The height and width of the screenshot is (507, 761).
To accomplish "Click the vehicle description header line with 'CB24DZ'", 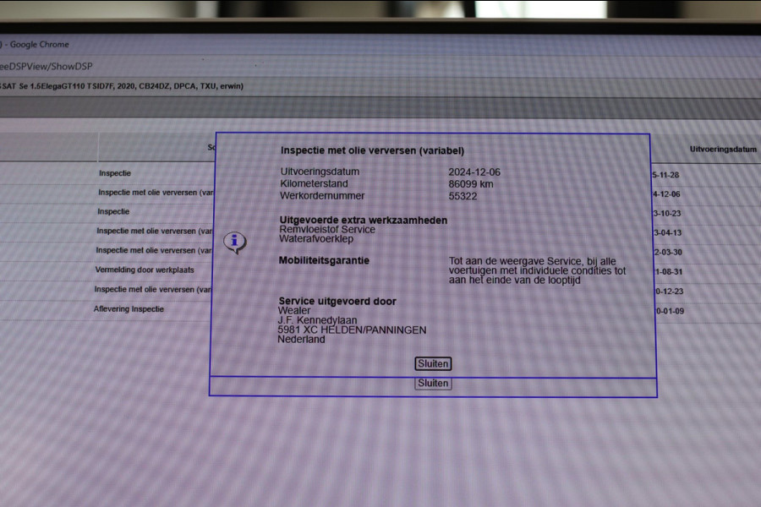I will click(x=121, y=86).
